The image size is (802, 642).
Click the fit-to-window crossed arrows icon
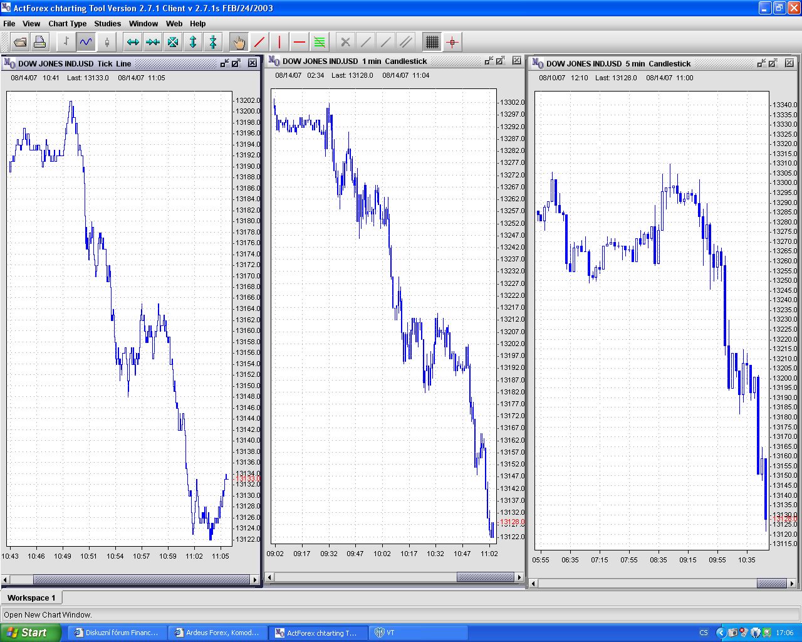pyautogui.click(x=173, y=42)
